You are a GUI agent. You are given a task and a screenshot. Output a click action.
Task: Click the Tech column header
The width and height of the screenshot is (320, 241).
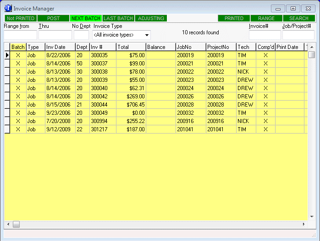pyautogui.click(x=246, y=47)
